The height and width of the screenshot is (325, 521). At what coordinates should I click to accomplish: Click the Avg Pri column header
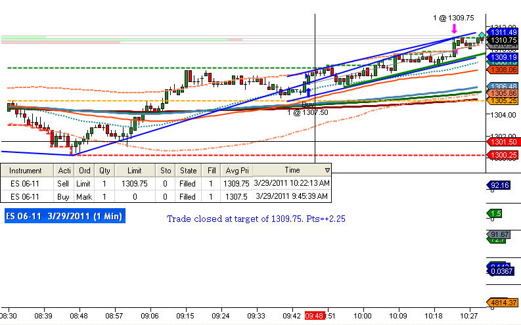(237, 171)
